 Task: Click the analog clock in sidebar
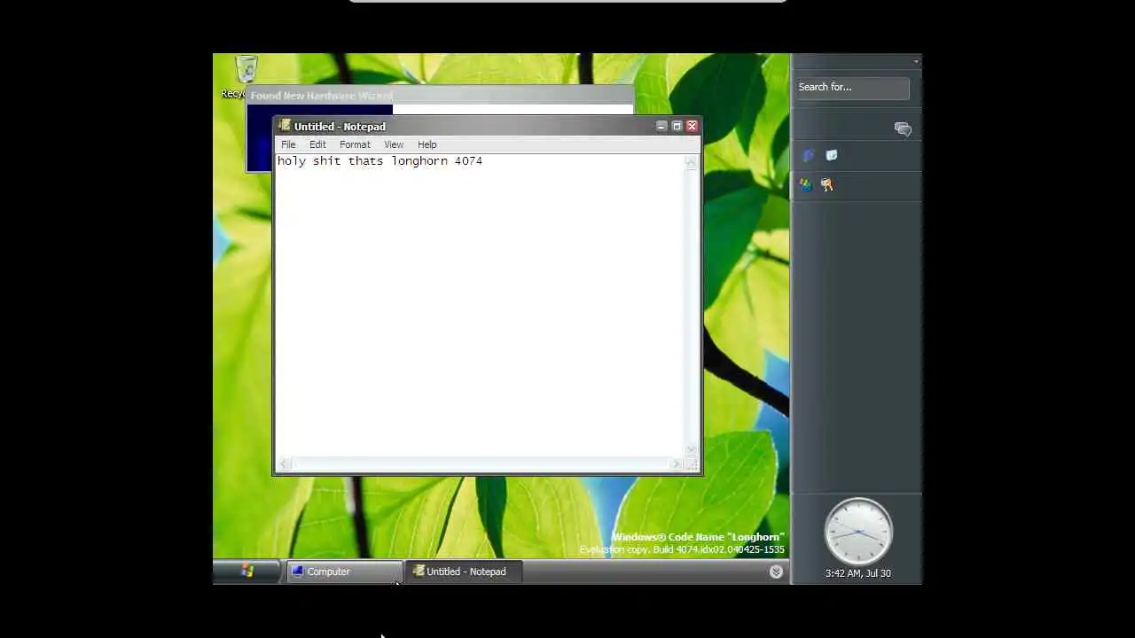(x=858, y=532)
